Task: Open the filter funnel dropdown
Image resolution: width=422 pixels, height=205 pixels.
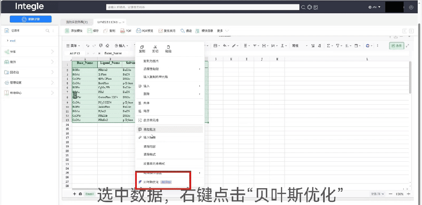Action: pyautogui.click(x=339, y=46)
